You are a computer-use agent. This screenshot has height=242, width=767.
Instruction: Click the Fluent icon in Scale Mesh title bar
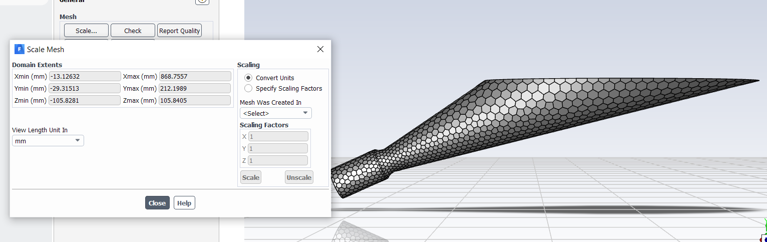(x=20, y=49)
